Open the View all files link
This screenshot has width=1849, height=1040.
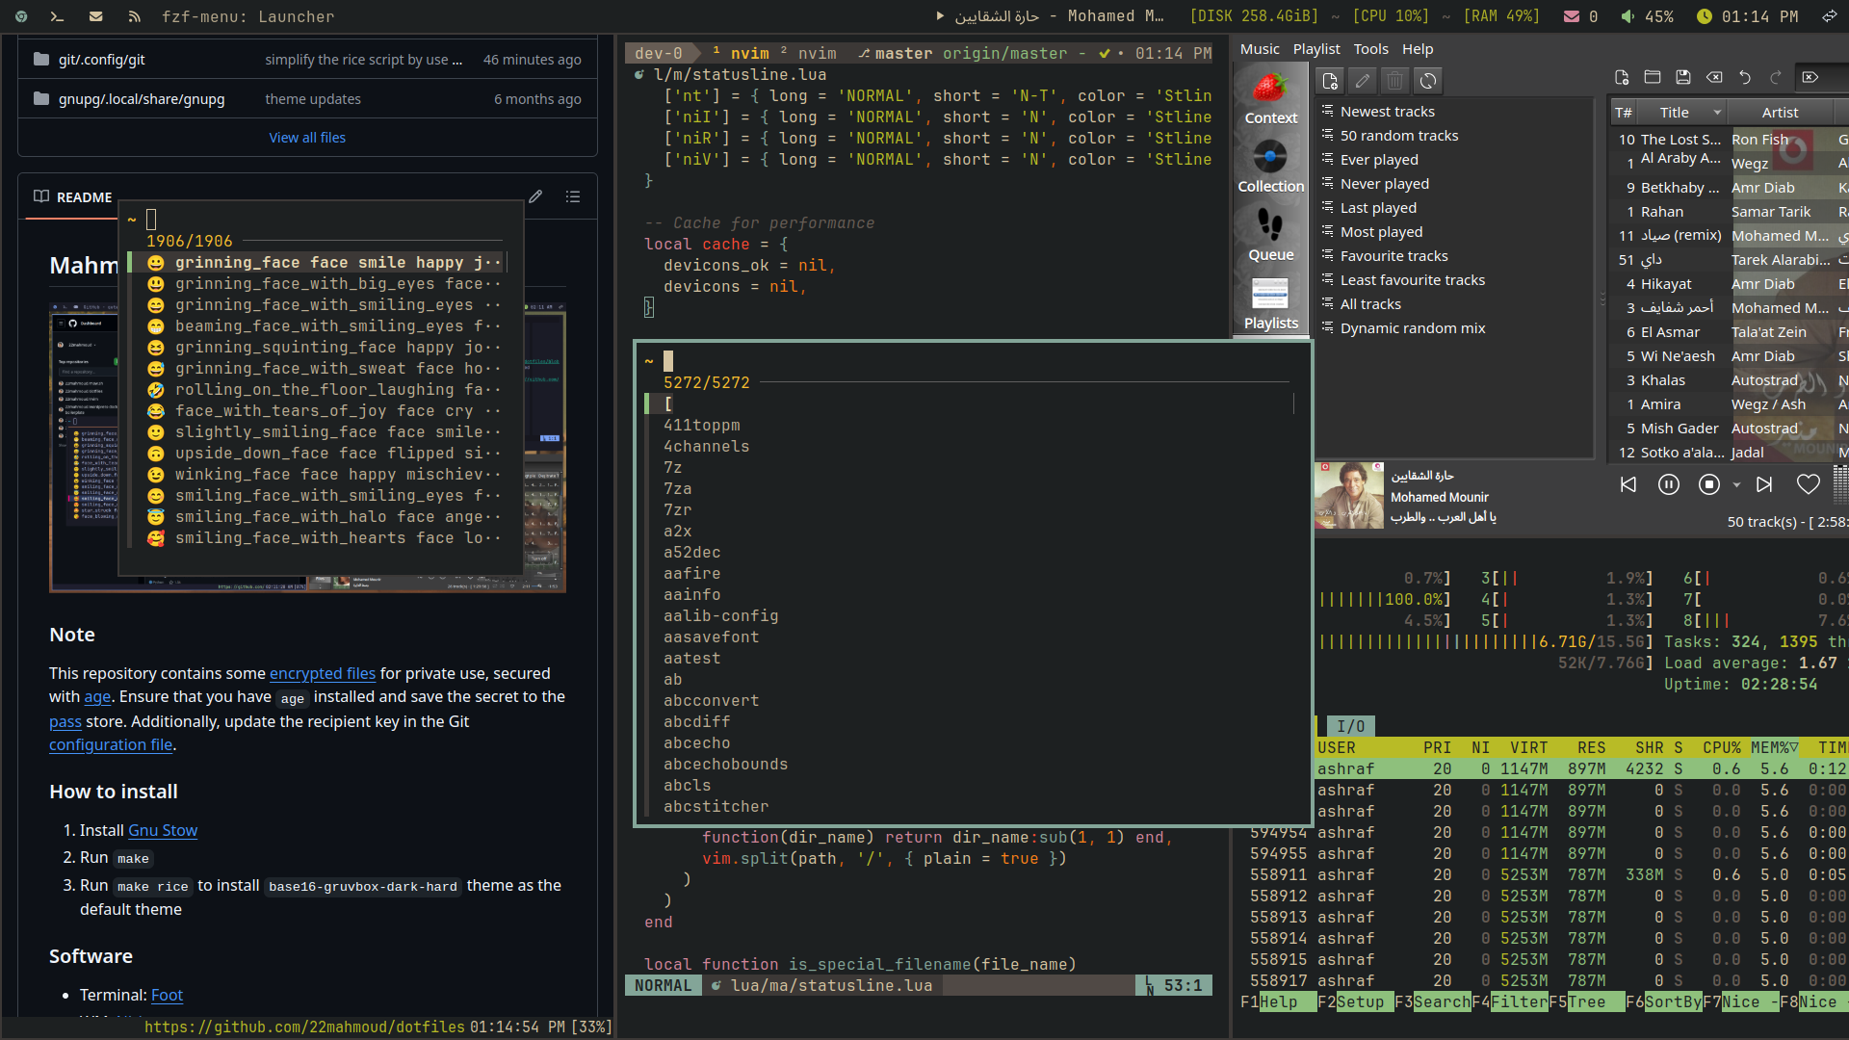[x=307, y=138]
